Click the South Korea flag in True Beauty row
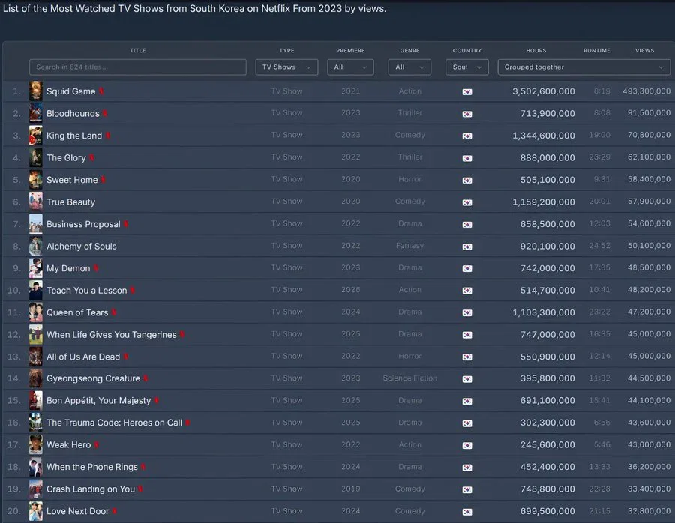The image size is (675, 523). (467, 202)
